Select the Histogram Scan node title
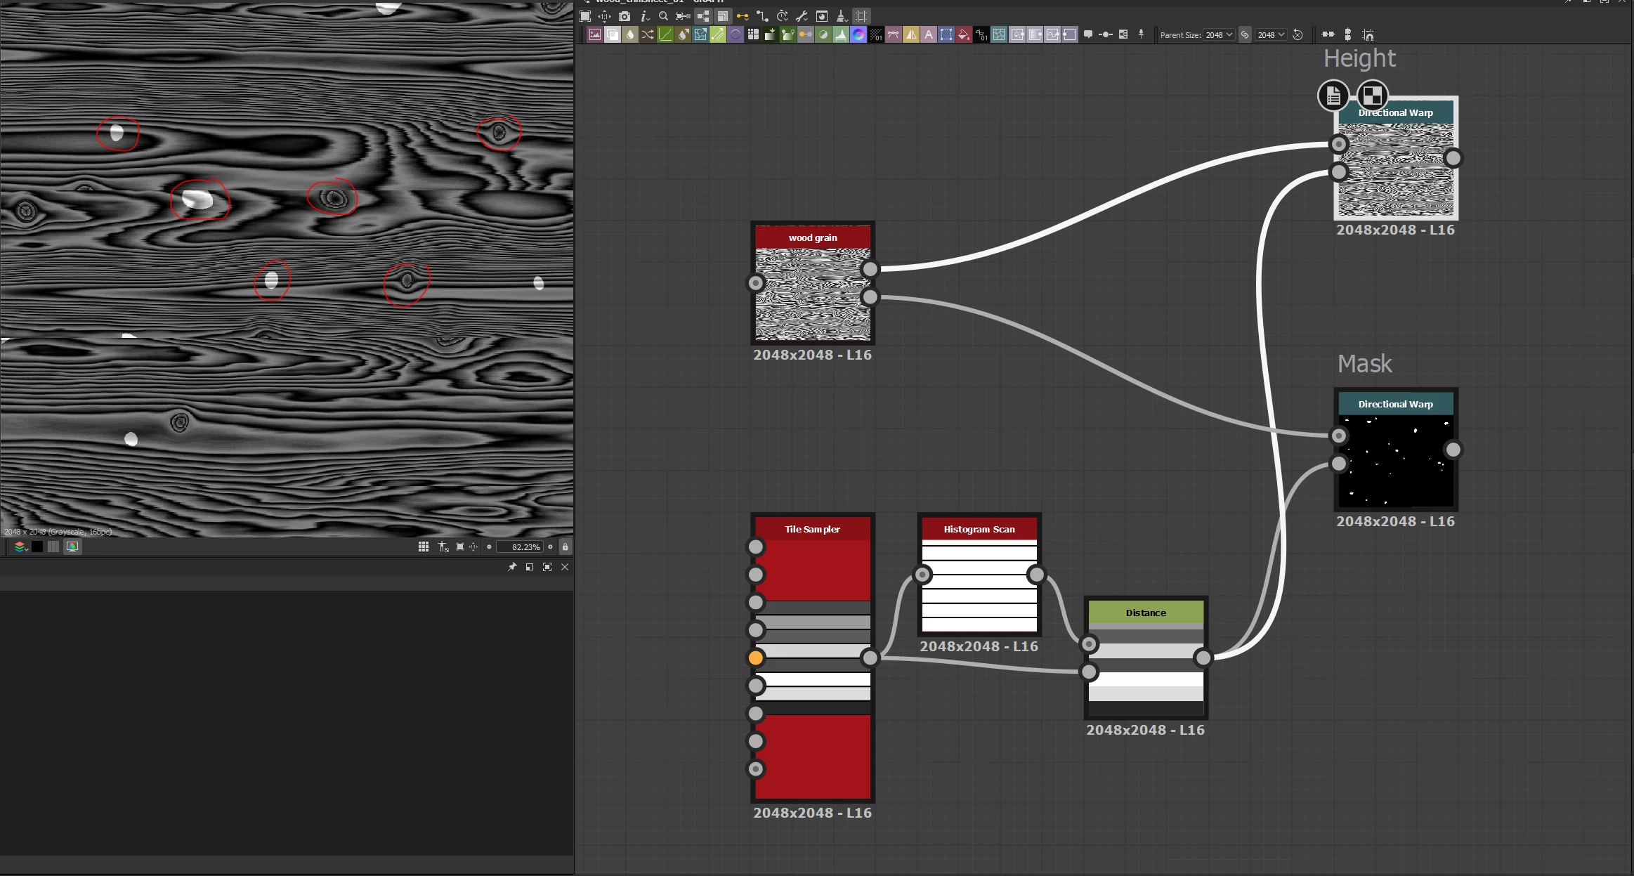This screenshot has width=1634, height=876. (979, 529)
